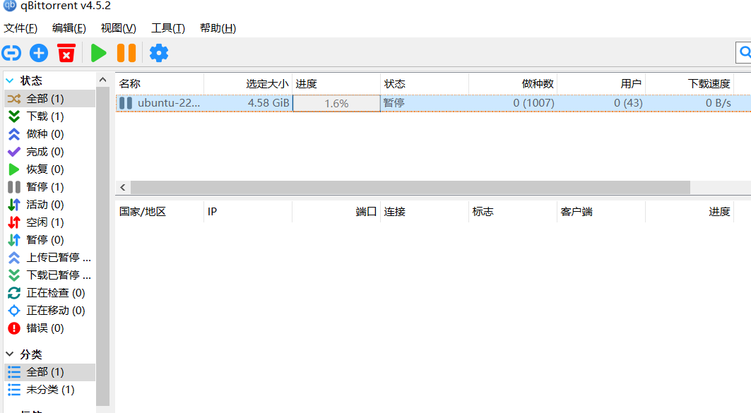
Task: Click the add torrent link icon
Action: [x=11, y=53]
